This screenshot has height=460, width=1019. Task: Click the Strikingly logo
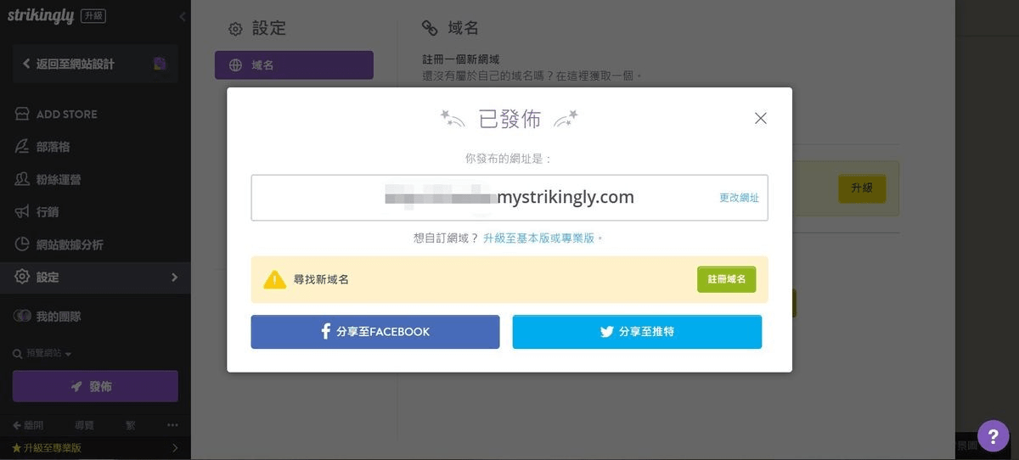click(39, 15)
